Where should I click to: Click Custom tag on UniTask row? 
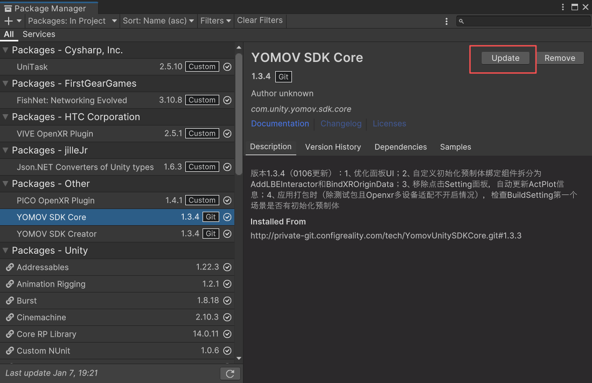tap(202, 66)
